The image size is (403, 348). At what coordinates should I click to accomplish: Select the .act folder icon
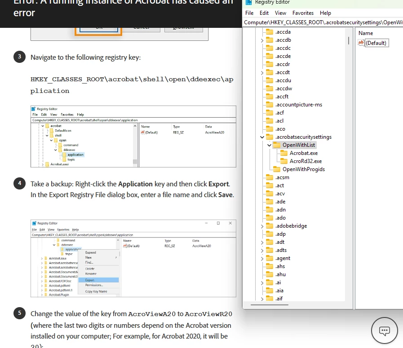point(270,185)
